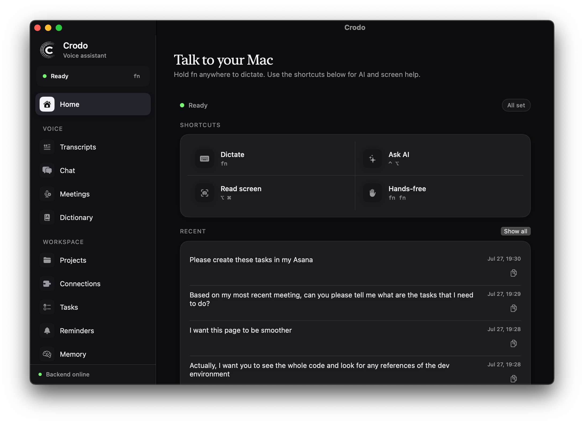Click the Hands-free shortcut title
This screenshot has height=424, width=584.
point(407,189)
